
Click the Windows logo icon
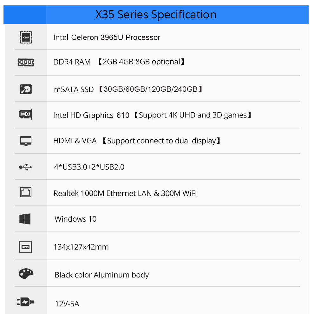[x=25, y=219]
